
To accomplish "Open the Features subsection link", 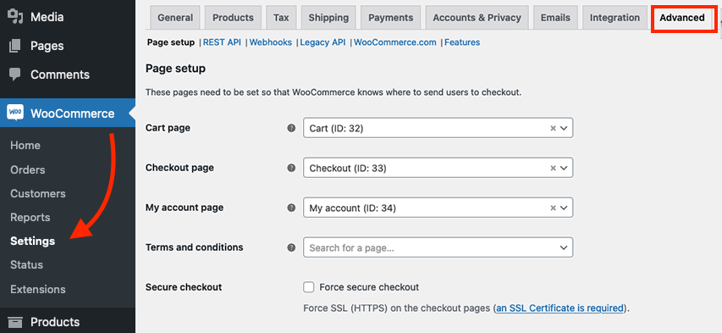I will 462,42.
